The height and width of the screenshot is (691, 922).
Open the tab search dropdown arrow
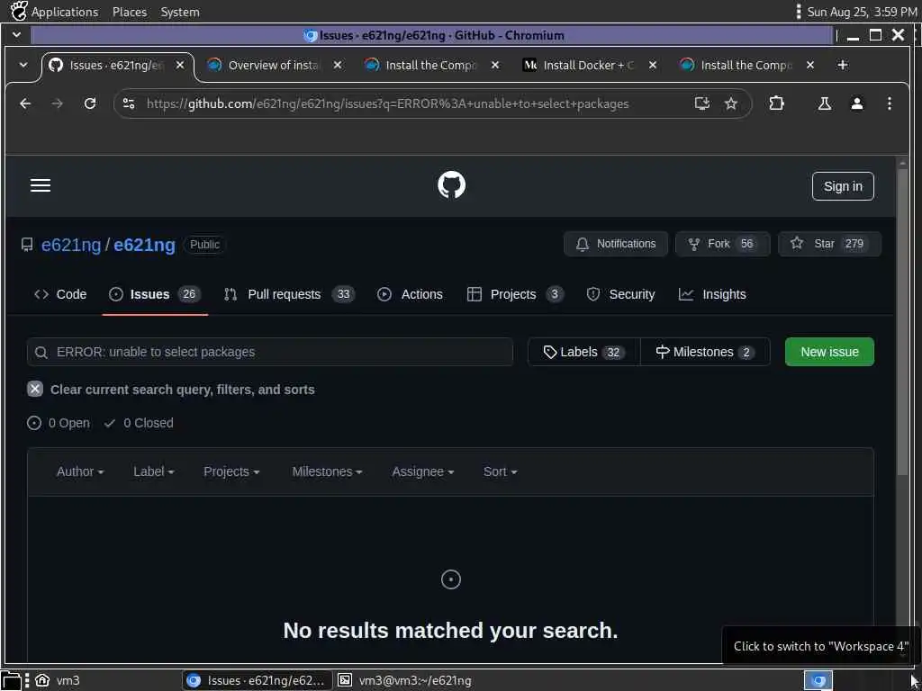[23, 65]
